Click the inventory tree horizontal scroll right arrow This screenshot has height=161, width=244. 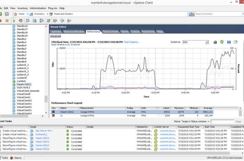pos(43,116)
